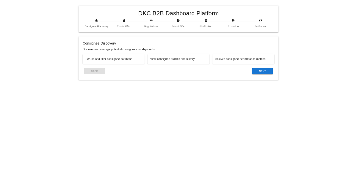Click the document icon above Create Offer

[x=124, y=20]
